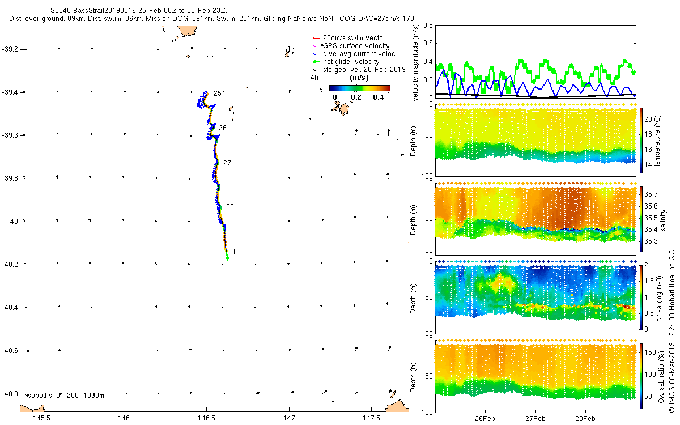Click the IMOS copyright timestamp text
The image size is (680, 425).
(671, 331)
